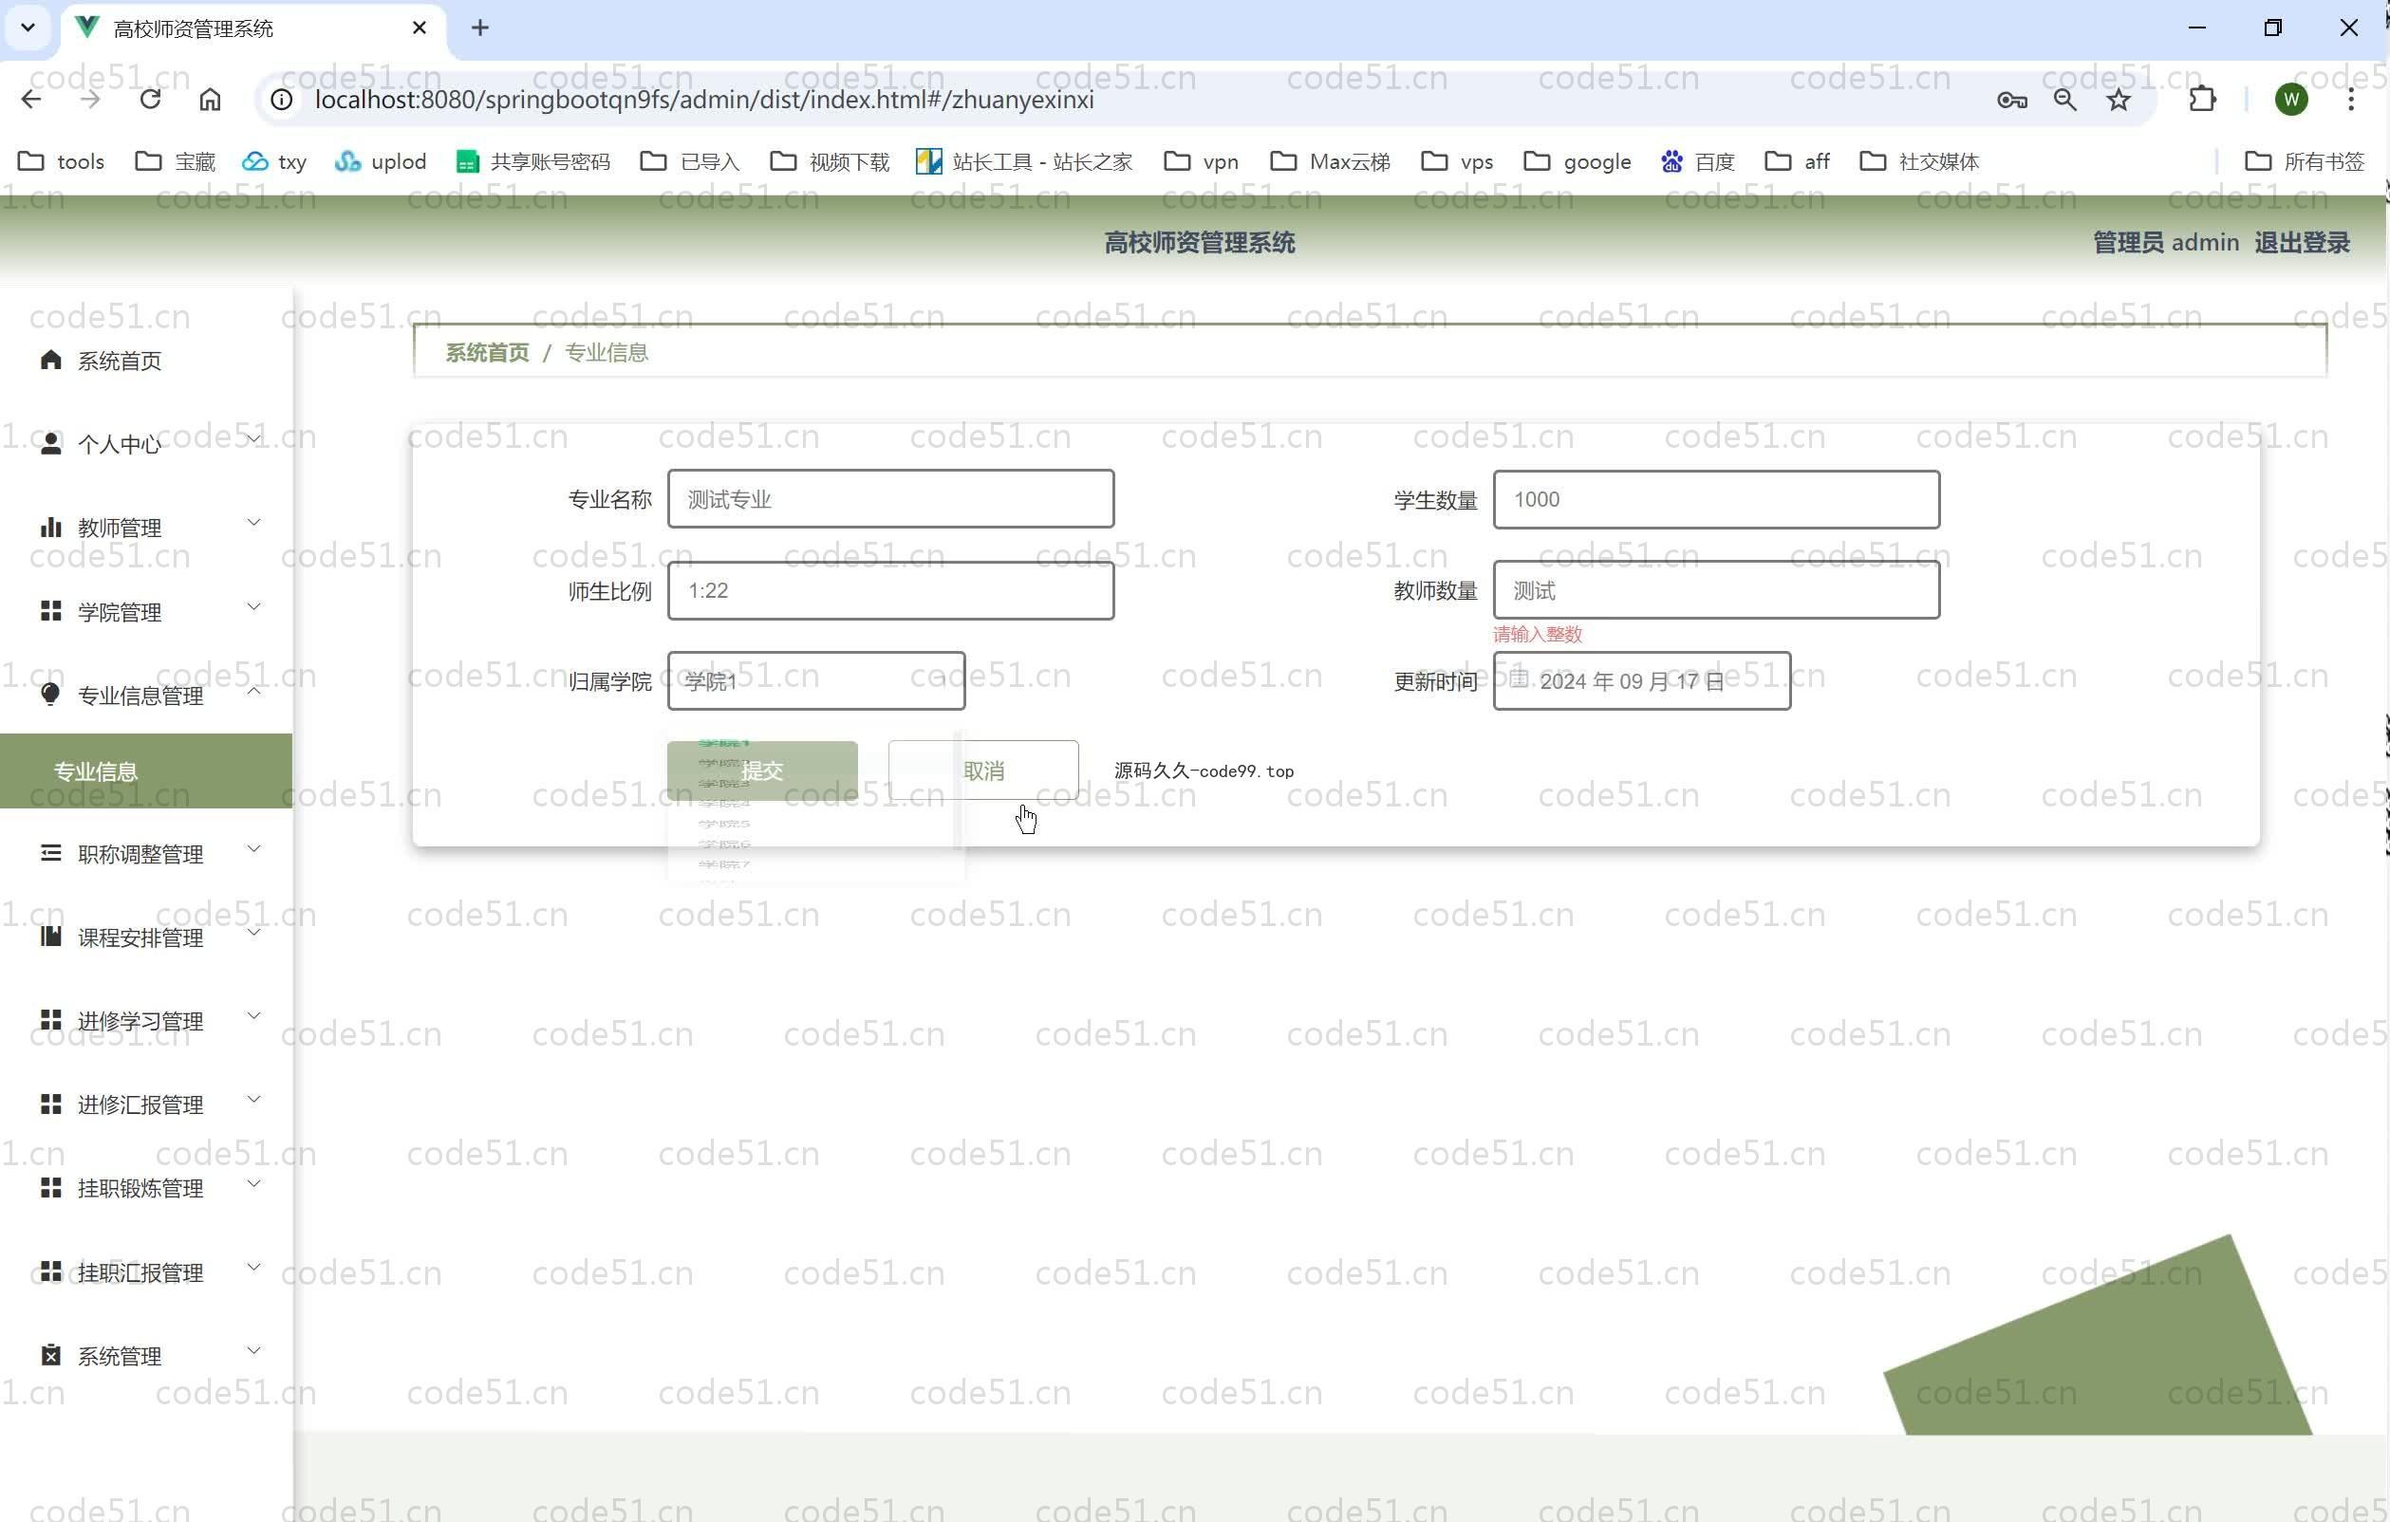Expand 个人中心 menu chevron
This screenshot has width=2390, height=1522.
click(254, 438)
